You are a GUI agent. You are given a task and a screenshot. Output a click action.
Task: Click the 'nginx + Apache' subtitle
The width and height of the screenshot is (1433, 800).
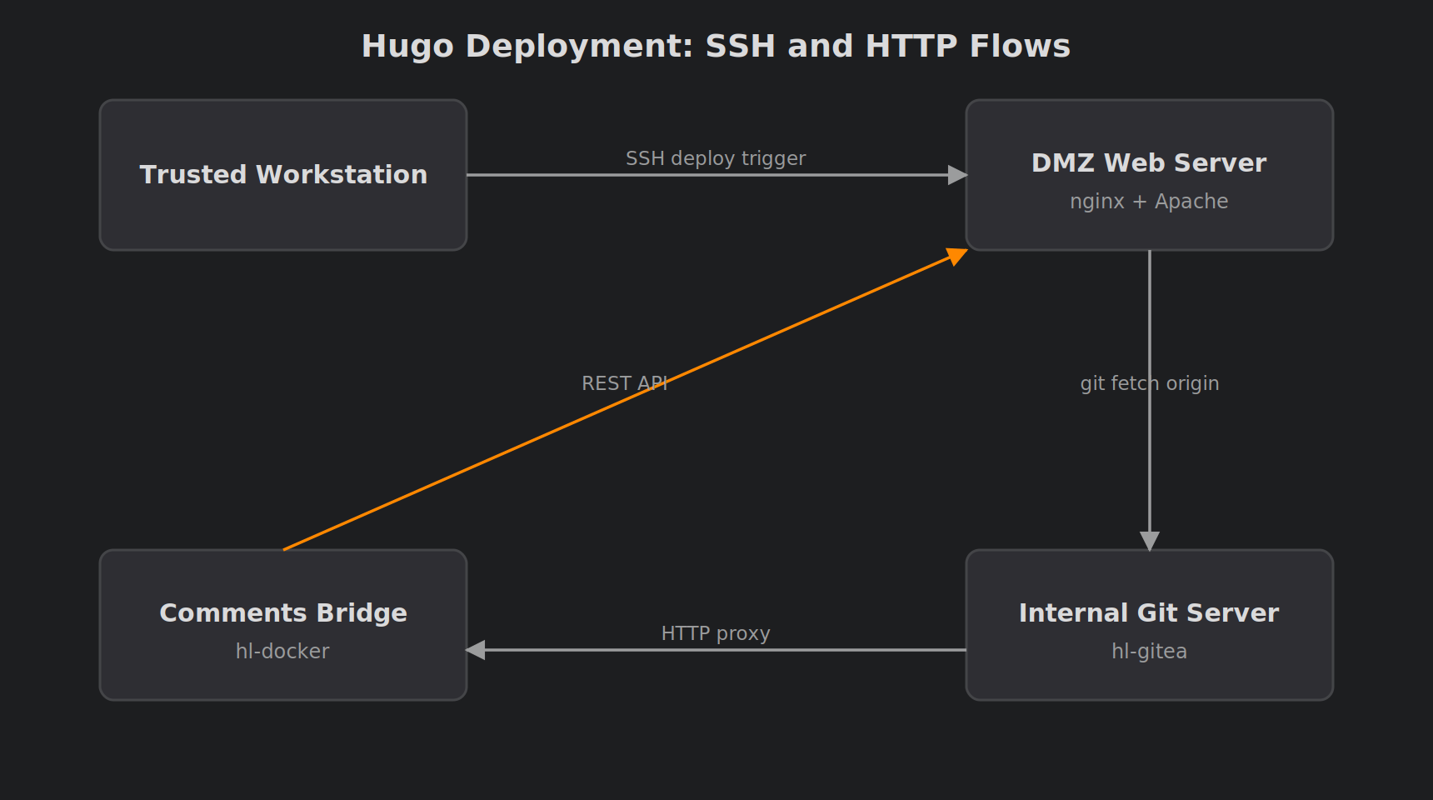click(1149, 202)
